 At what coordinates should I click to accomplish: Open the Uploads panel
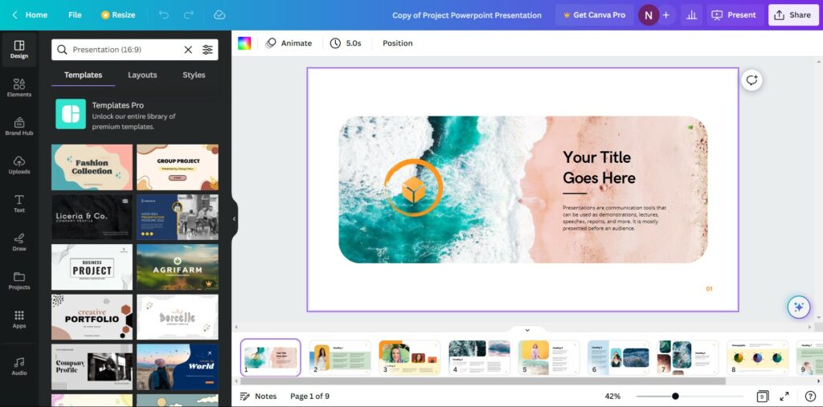[x=19, y=165]
